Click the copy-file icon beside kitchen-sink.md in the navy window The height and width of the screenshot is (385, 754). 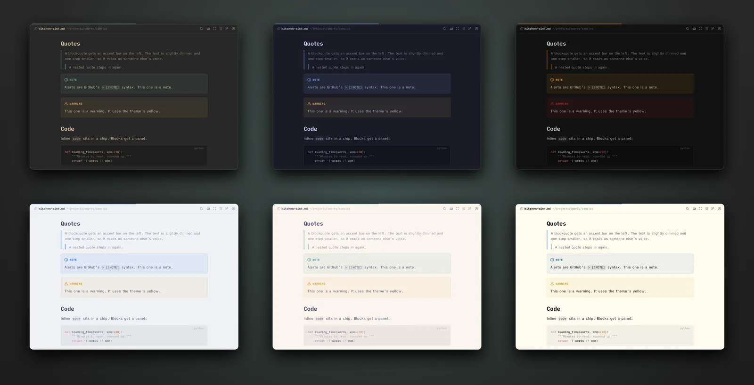(279, 29)
